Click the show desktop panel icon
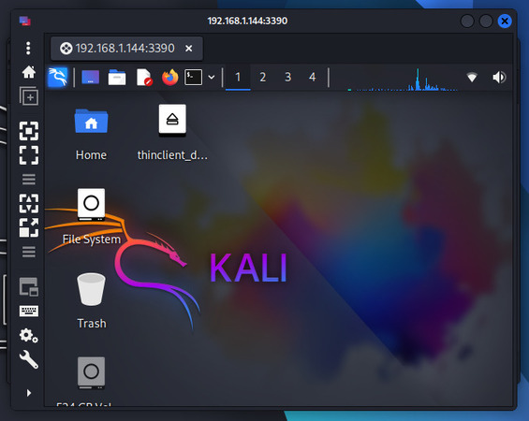This screenshot has height=421, width=529. 91,78
